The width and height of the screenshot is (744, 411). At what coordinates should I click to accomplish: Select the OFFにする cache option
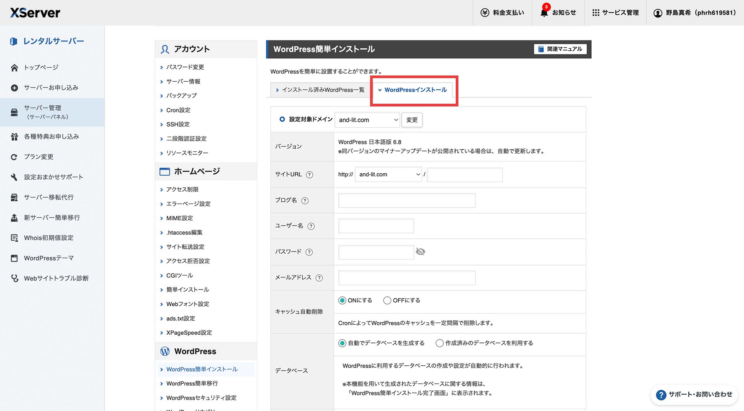pos(387,300)
